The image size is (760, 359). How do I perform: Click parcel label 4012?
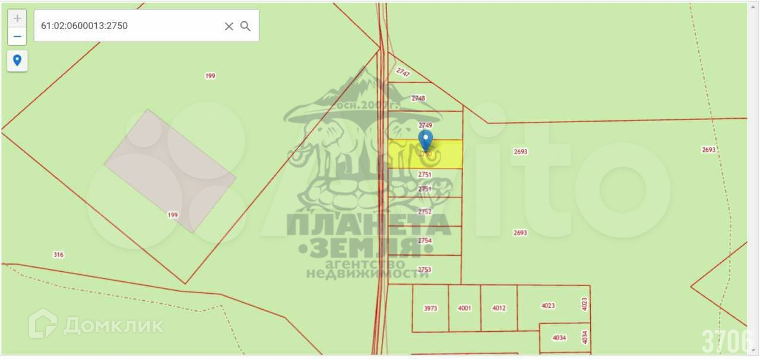tap(499, 308)
